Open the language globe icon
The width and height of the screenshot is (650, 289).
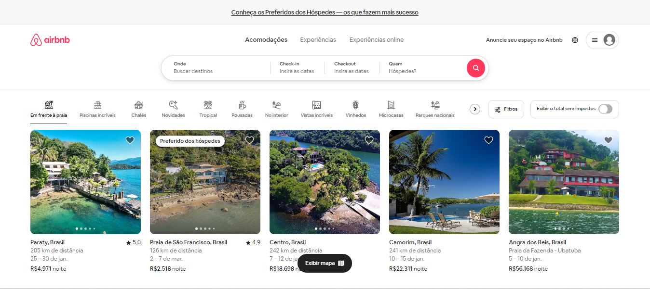575,40
